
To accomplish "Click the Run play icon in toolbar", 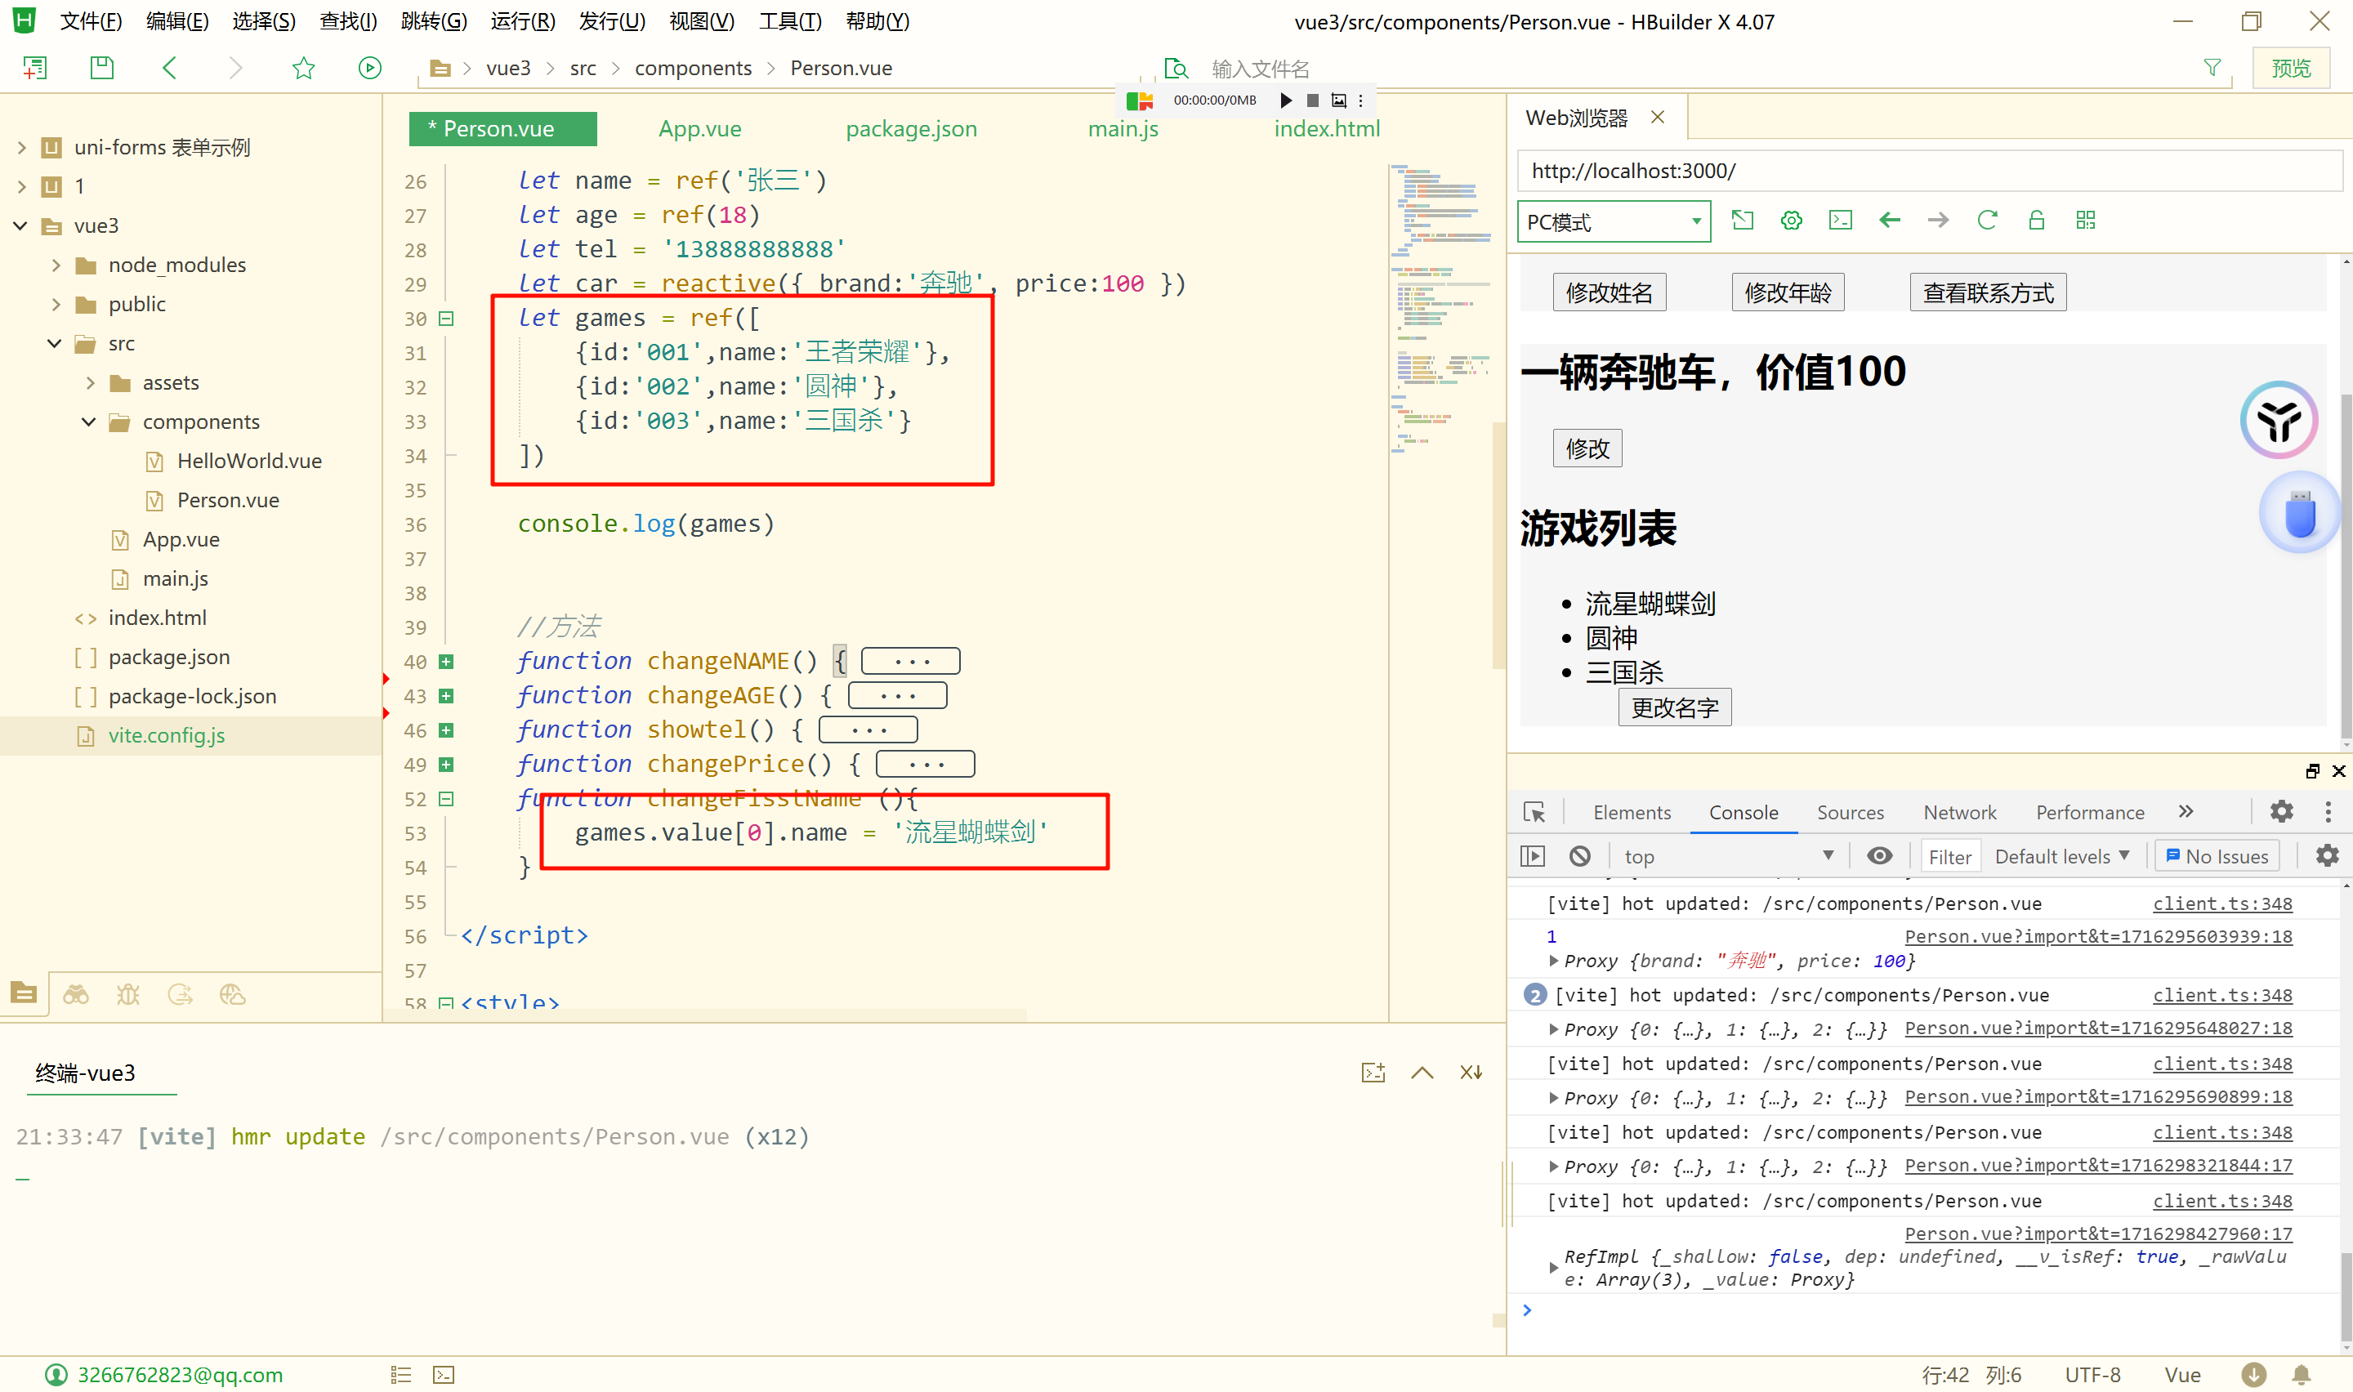I will [369, 68].
